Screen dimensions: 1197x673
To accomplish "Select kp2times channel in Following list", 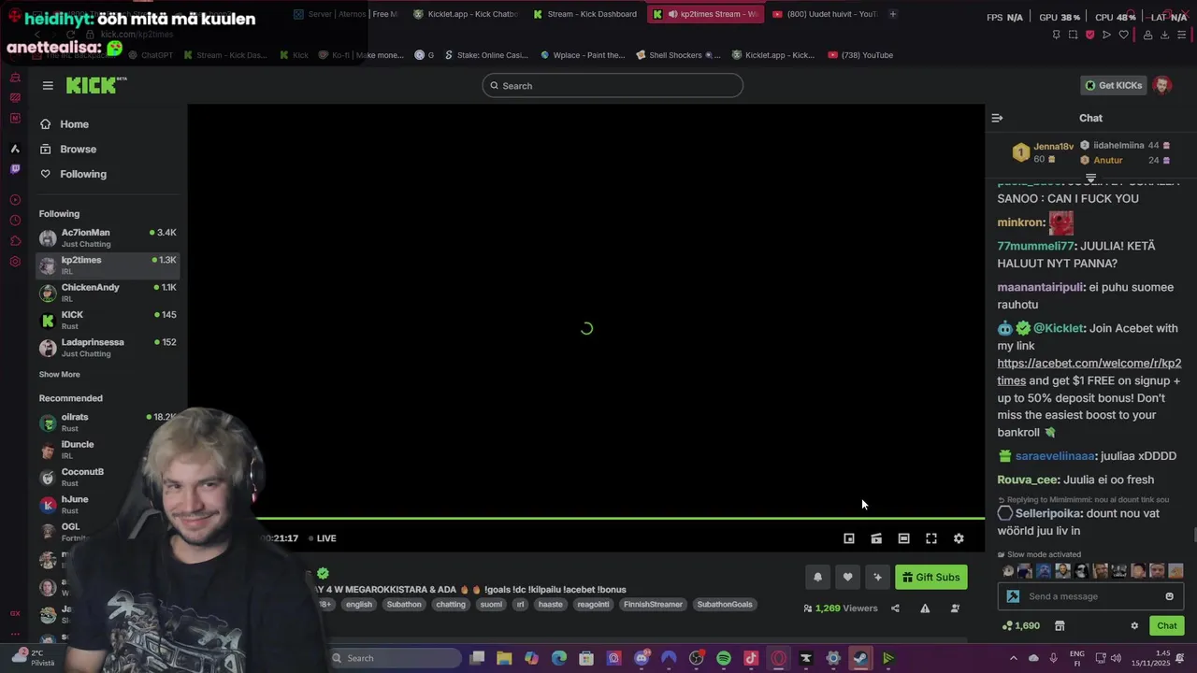I will [x=108, y=265].
